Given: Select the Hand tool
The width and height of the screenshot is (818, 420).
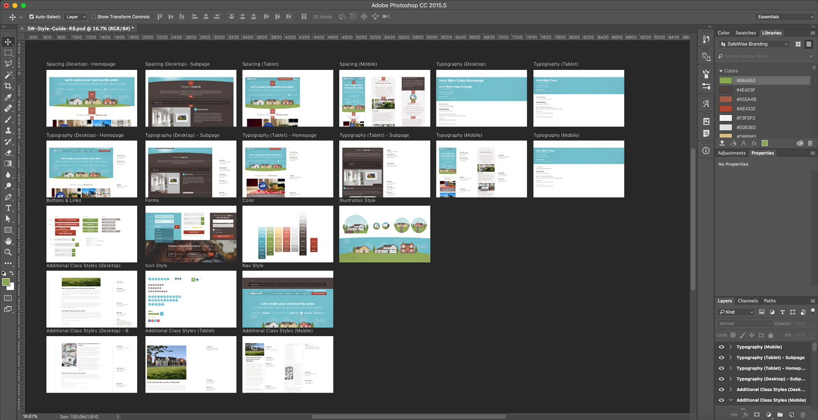Looking at the screenshot, I should (x=8, y=241).
